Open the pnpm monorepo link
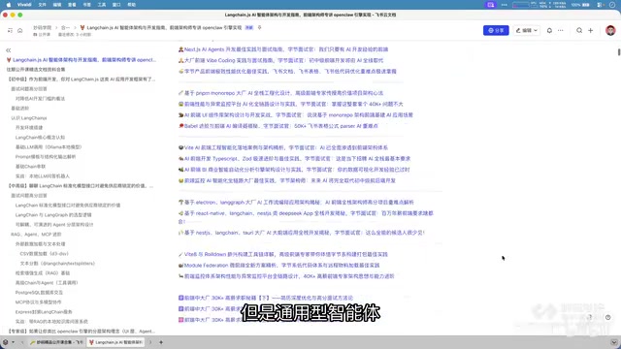621x349 pixels. point(283,93)
